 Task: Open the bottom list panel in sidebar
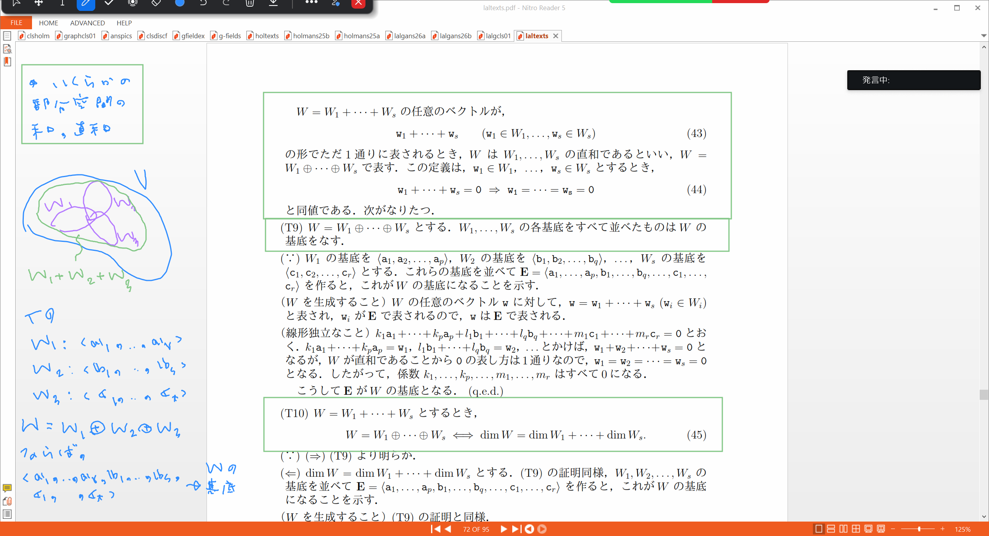7,514
